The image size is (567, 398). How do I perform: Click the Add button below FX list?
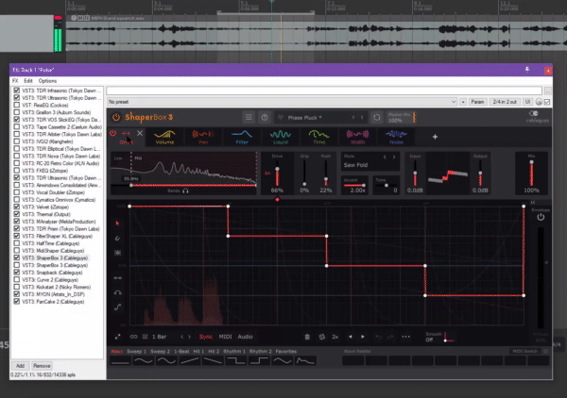tap(20, 366)
